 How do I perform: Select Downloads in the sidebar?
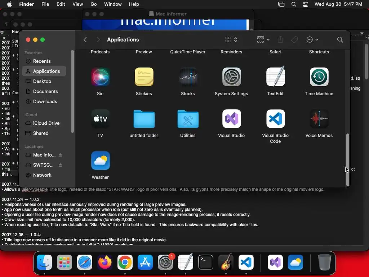coord(44,101)
